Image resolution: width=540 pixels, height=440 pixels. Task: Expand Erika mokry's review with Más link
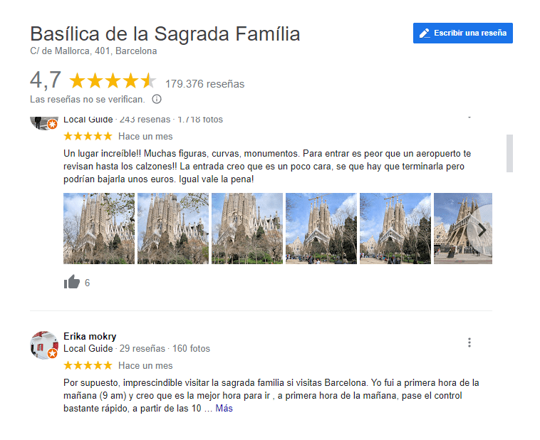click(224, 409)
